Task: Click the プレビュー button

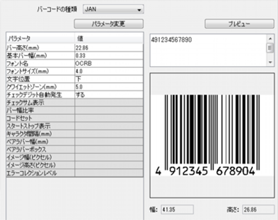Action: (x=239, y=24)
